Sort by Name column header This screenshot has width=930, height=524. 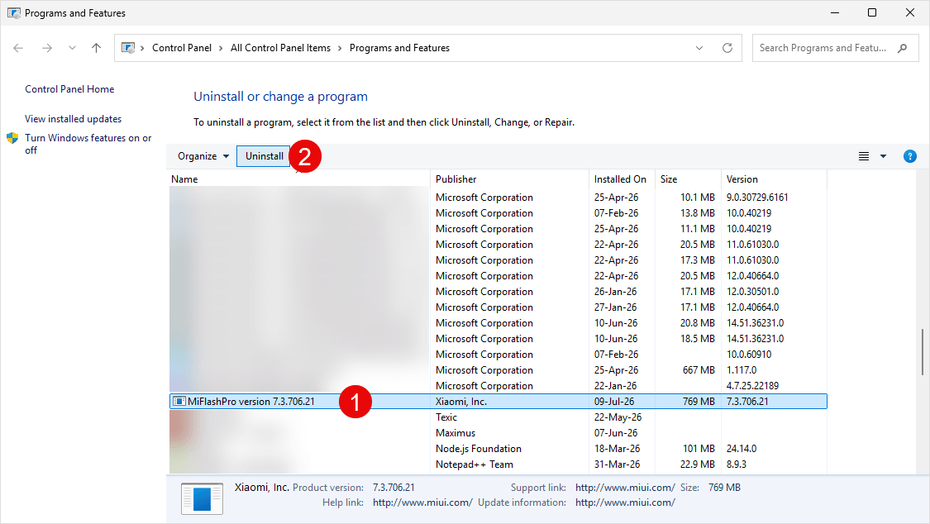coord(299,179)
